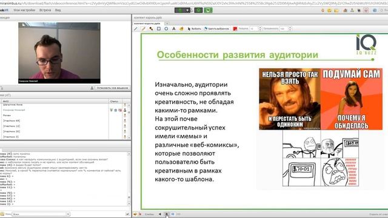
Task: Click the microphone status icon in Смирнов Николай row
Action: click(111, 110)
